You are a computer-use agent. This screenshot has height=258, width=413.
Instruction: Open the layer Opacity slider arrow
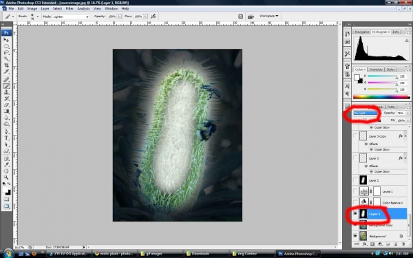pos(408,113)
